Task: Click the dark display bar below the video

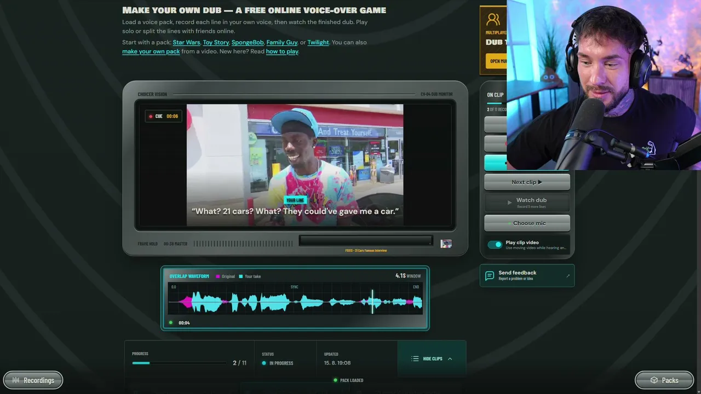Action: pyautogui.click(x=365, y=241)
